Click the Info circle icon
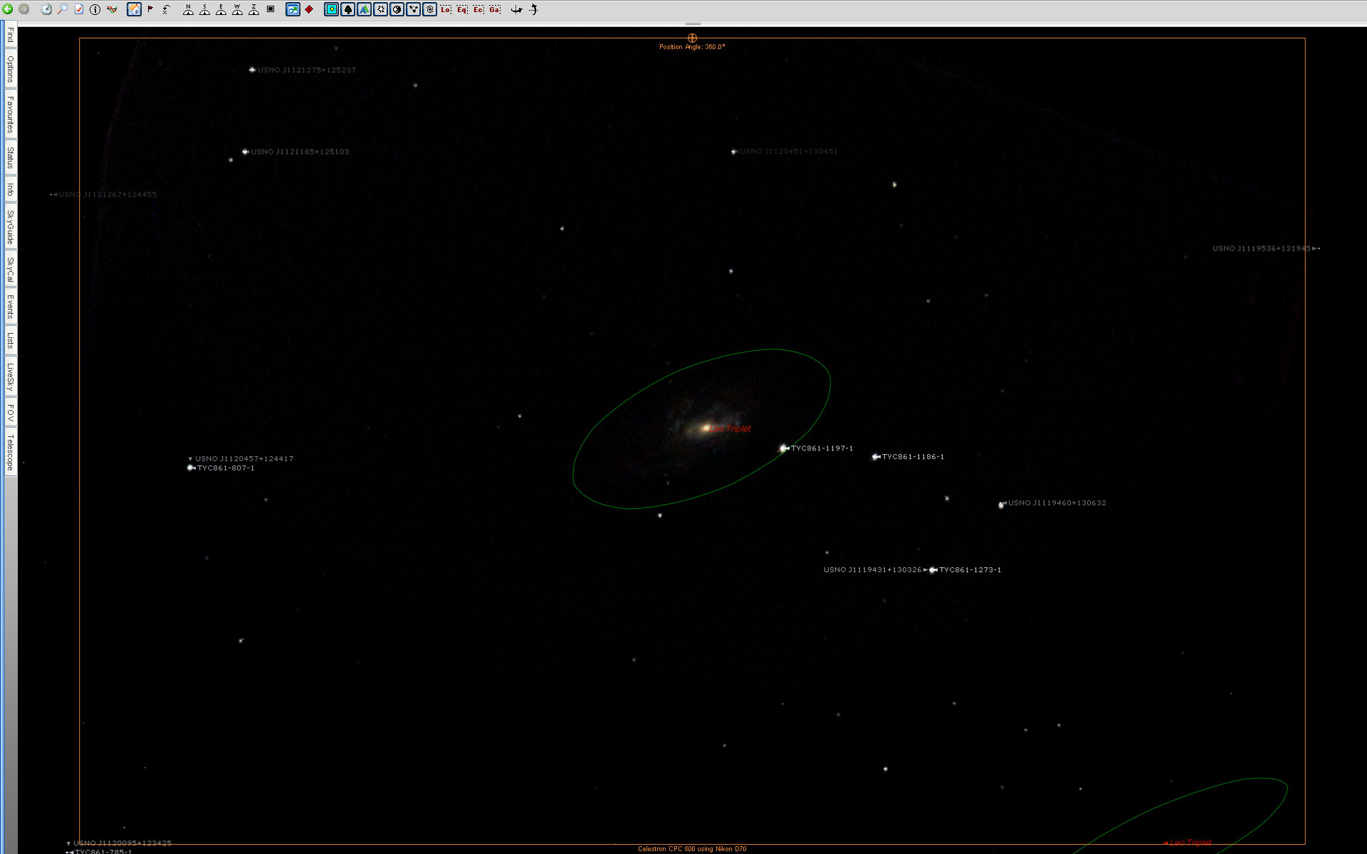 [95, 9]
